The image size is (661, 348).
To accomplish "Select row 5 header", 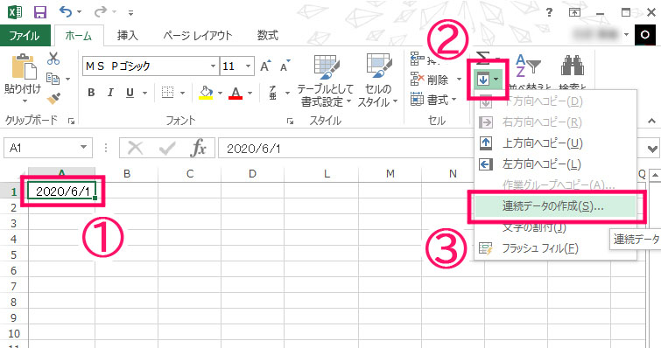I will click(x=13, y=255).
